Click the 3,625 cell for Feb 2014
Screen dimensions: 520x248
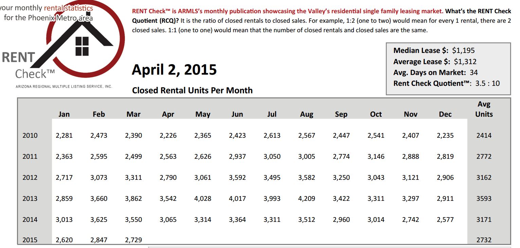click(99, 220)
